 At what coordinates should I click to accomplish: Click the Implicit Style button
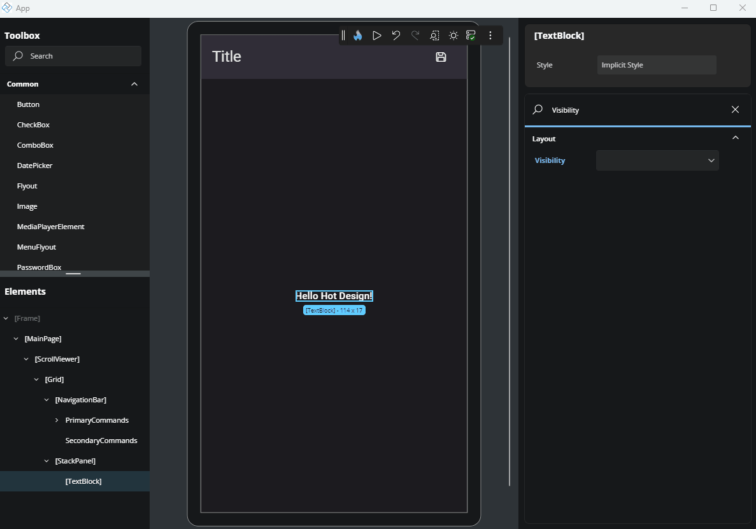657,64
